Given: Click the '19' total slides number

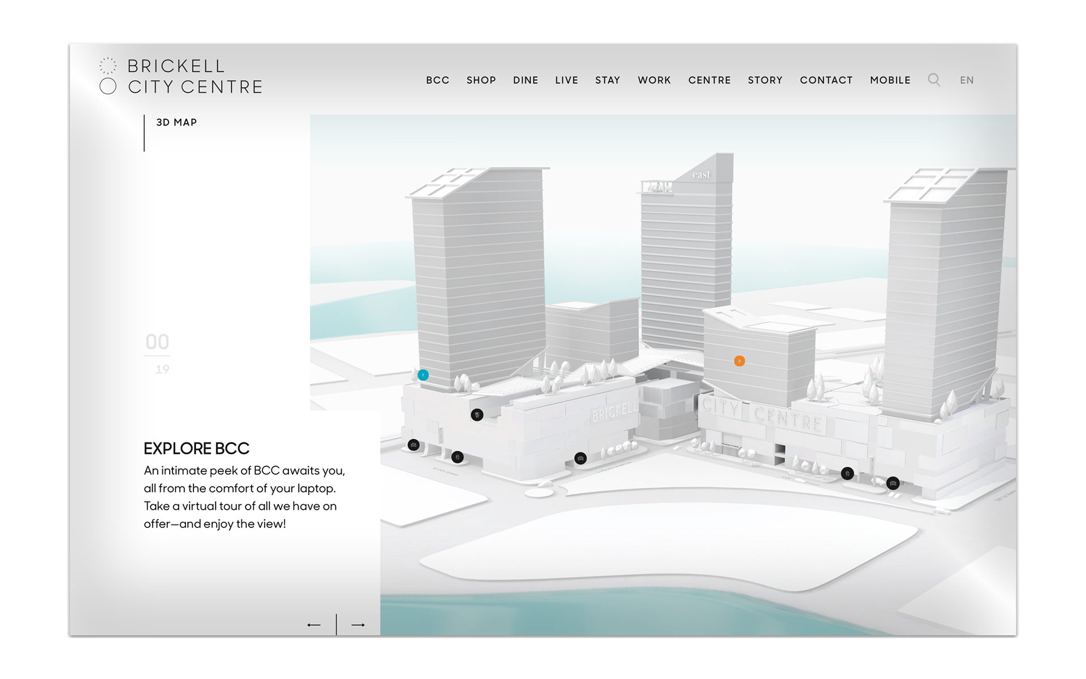Looking at the screenshot, I should tap(162, 369).
